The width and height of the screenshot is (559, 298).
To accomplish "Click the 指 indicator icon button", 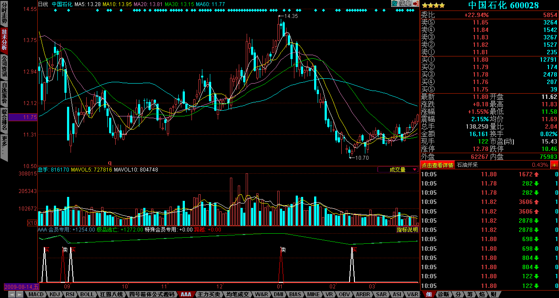I will (x=394, y=4).
